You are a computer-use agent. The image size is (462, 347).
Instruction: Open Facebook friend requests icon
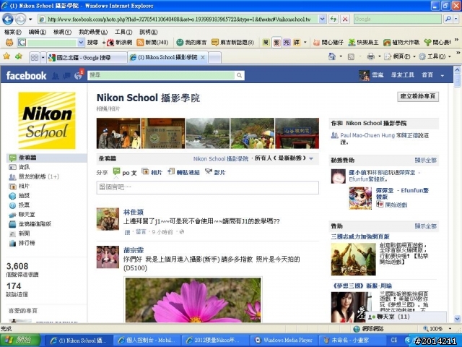pos(56,76)
